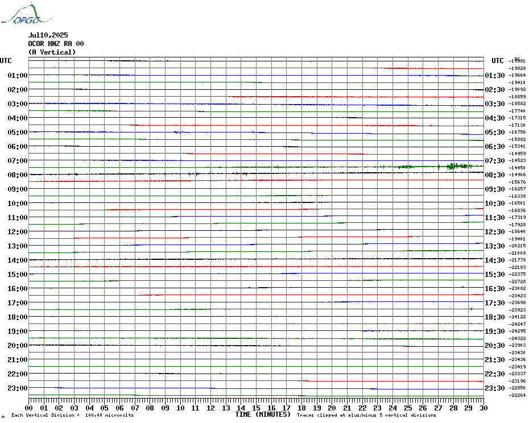529x423 pixels.
Task: Click the offset value '-19828'
Action: pos(517,68)
